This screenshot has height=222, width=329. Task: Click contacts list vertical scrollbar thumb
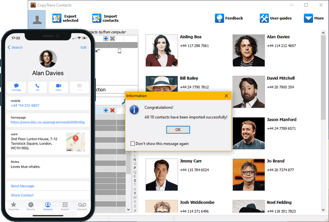(x=323, y=77)
